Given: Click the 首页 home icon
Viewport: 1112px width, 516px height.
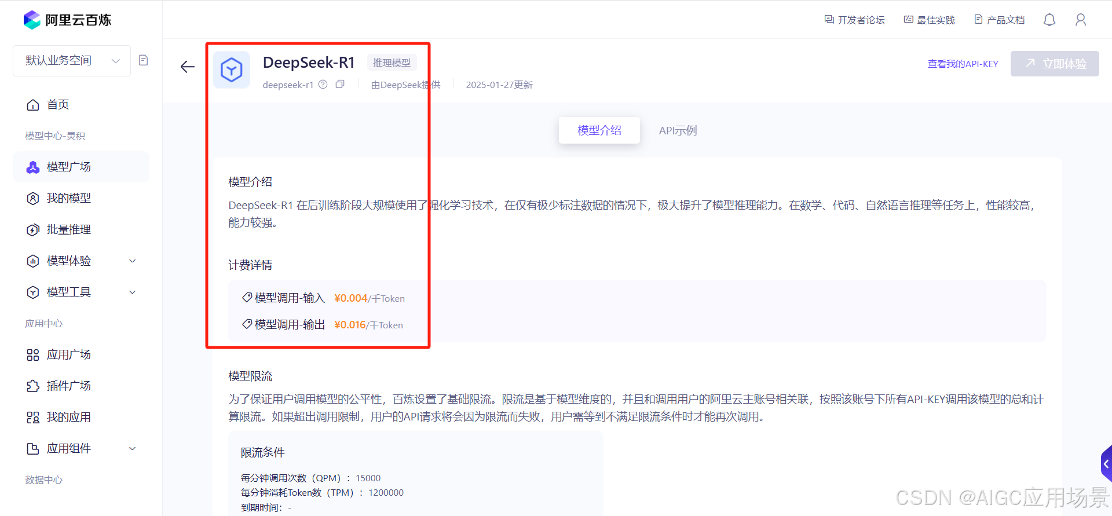Looking at the screenshot, I should pos(33,105).
